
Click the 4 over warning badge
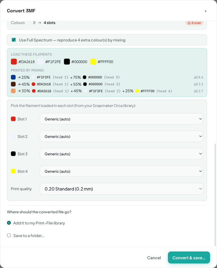point(194,23)
